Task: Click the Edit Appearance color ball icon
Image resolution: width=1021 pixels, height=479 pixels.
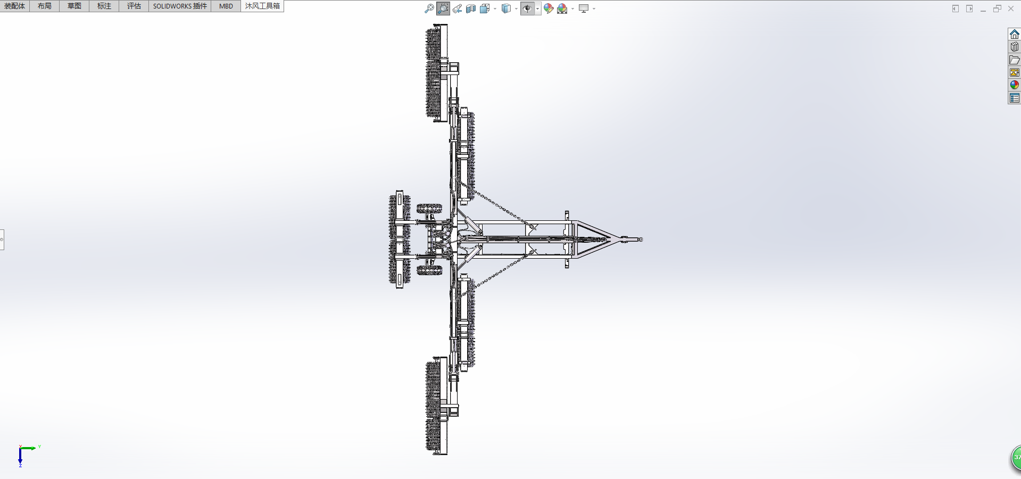Action: 549,9
